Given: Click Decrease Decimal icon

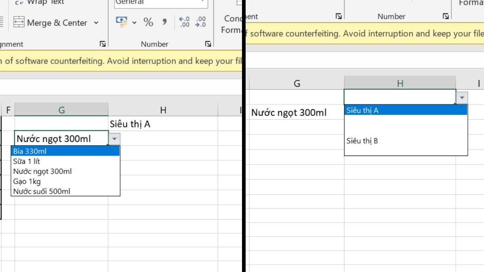Looking at the screenshot, I should click(200, 22).
